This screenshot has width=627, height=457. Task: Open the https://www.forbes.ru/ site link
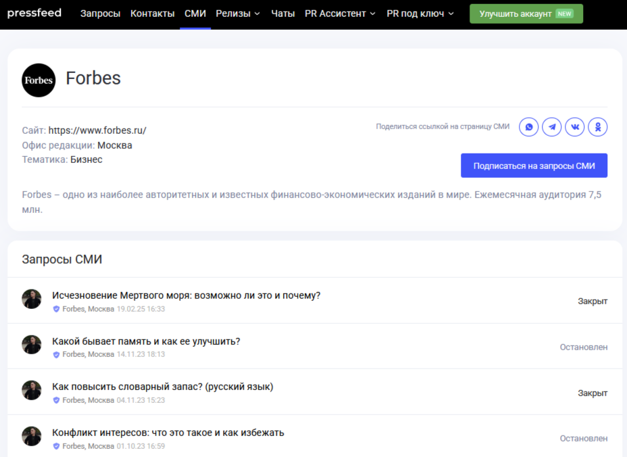click(97, 130)
